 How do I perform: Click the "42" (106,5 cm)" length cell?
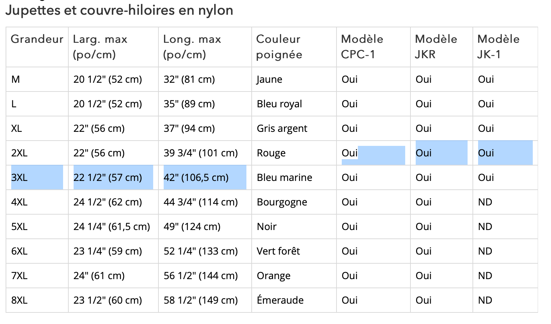pyautogui.click(x=196, y=177)
